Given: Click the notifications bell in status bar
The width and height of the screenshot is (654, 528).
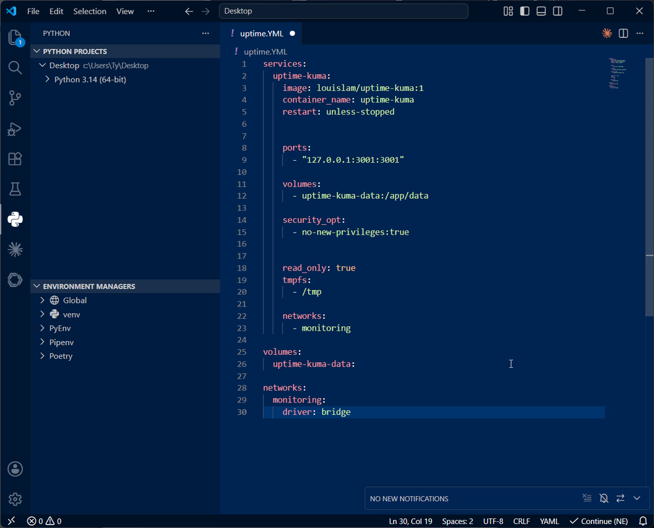Looking at the screenshot, I should [x=643, y=521].
